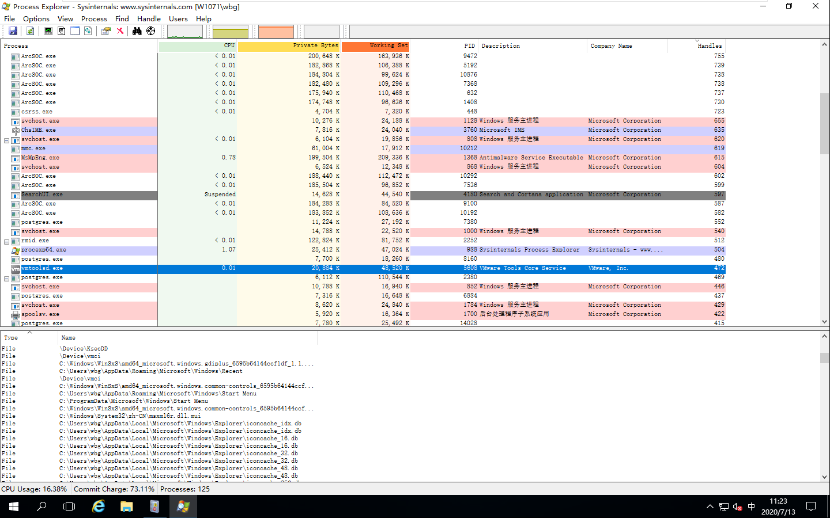Viewport: 830px width, 518px height.
Task: Click the process list vertical scrollbar thumb
Action: 824,124
